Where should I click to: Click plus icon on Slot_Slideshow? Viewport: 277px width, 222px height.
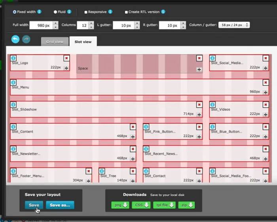pyautogui.click(x=199, y=114)
